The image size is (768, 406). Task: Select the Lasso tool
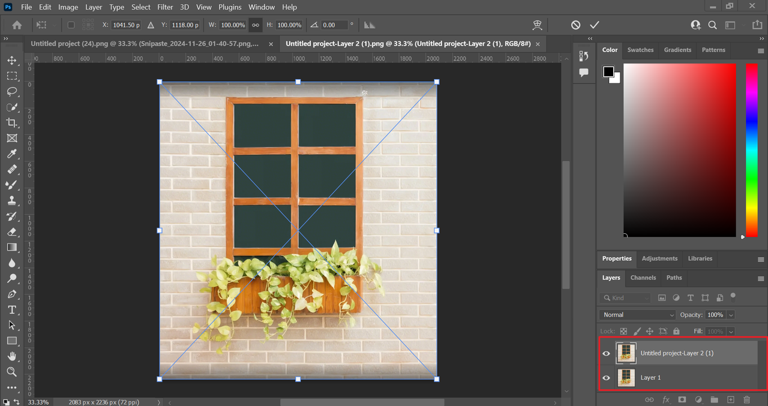tap(11, 91)
